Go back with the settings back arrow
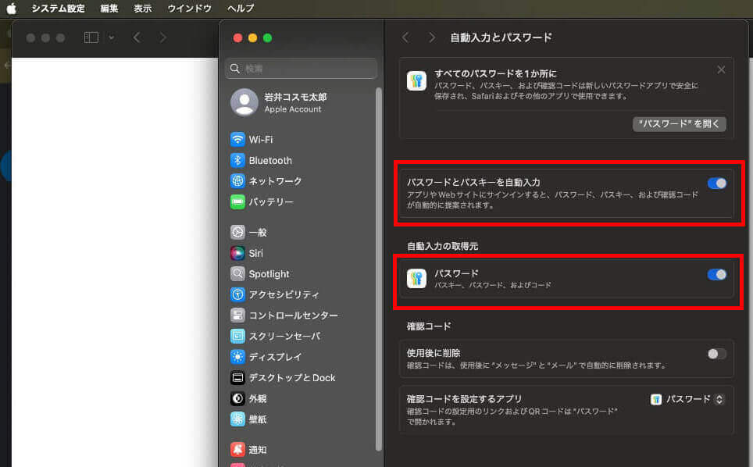Screen dimensions: 753x467 click(405, 37)
